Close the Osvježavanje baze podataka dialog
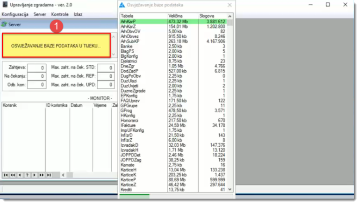The height and width of the screenshot is (204, 359). click(229, 5)
